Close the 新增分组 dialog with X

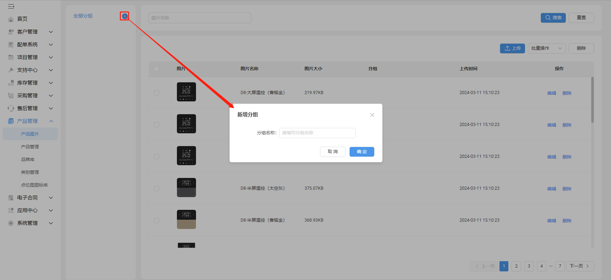tap(372, 115)
